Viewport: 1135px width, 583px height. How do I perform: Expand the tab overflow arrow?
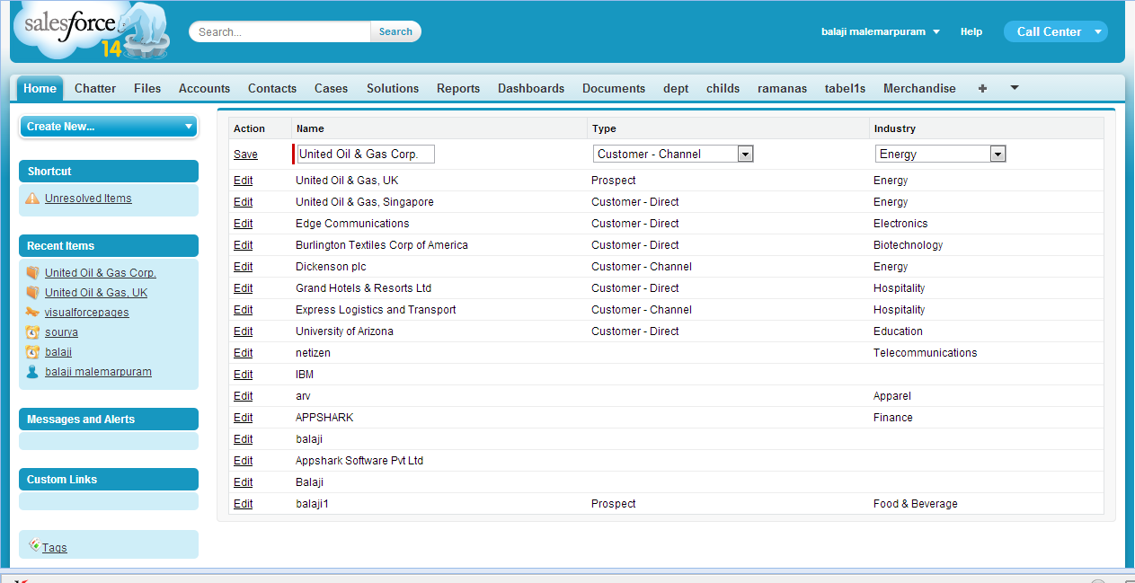point(1015,87)
